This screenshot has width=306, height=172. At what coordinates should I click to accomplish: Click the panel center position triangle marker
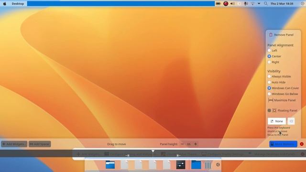pos(153,151)
